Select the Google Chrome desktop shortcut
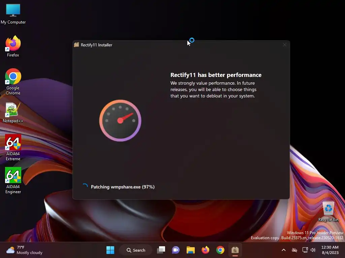345x258 pixels. click(13, 82)
